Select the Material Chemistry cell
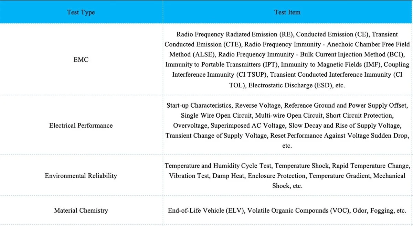Image resolution: width=413 pixels, height=226 pixels. tap(81, 211)
